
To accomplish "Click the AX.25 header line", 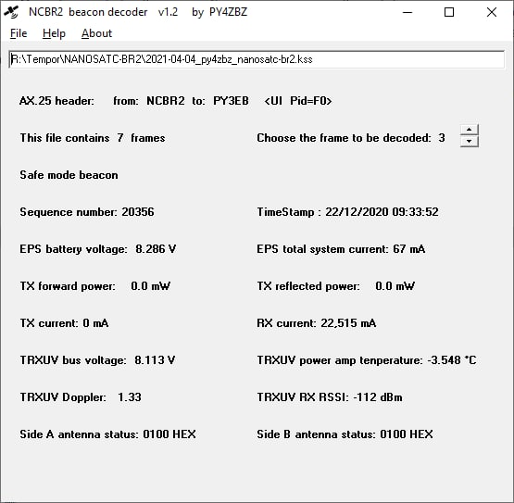I will tap(176, 101).
